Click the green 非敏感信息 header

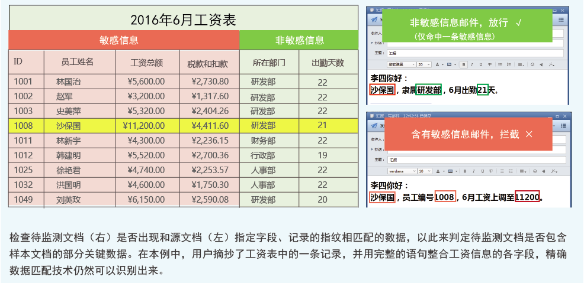[299, 40]
